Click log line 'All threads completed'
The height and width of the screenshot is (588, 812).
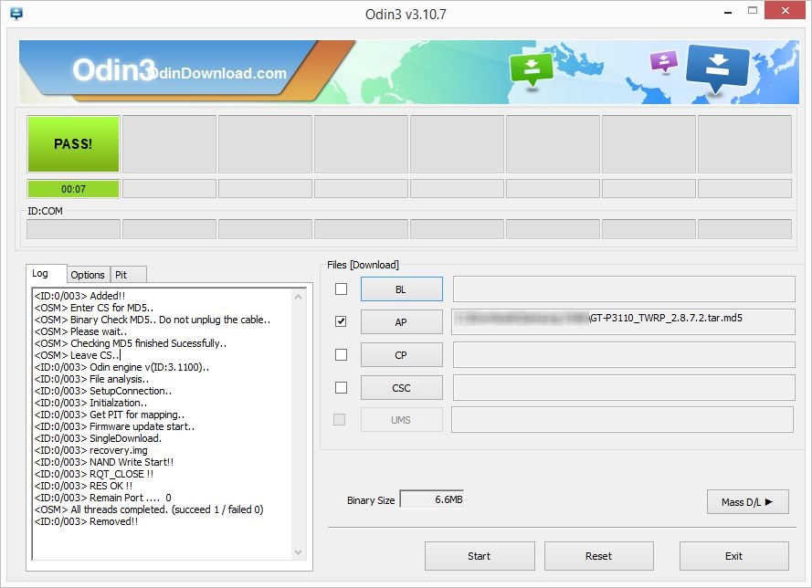(149, 509)
